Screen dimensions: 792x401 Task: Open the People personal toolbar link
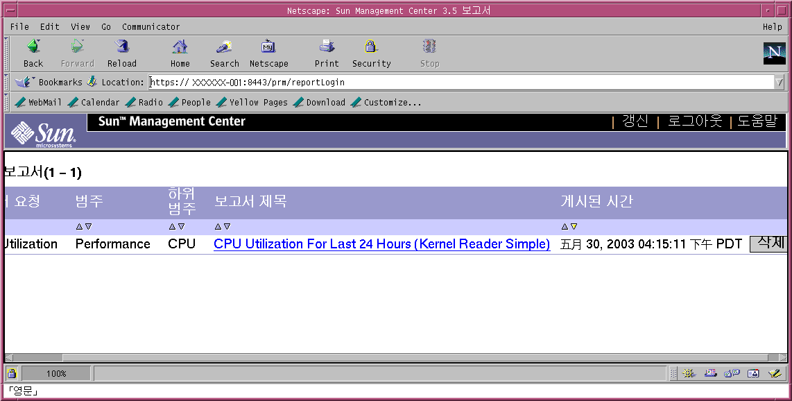pos(189,102)
